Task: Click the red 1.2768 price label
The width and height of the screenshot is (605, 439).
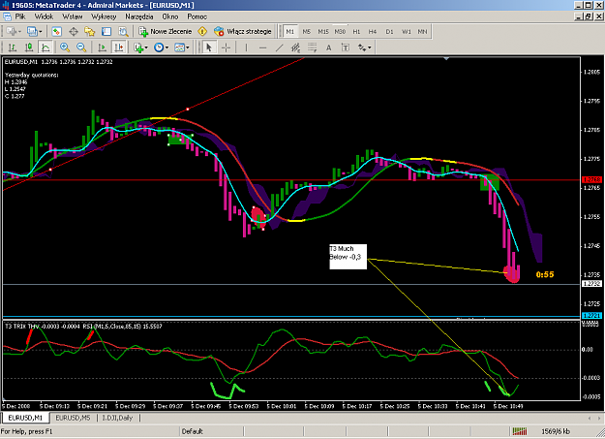Action: [x=591, y=179]
